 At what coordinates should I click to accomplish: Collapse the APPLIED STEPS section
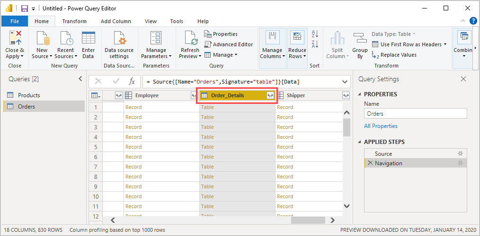359,142
